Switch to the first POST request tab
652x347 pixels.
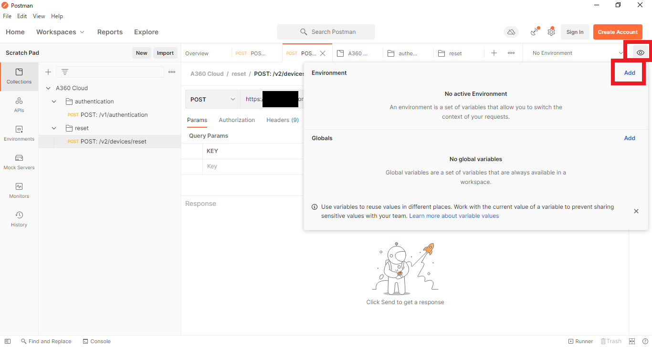point(257,53)
